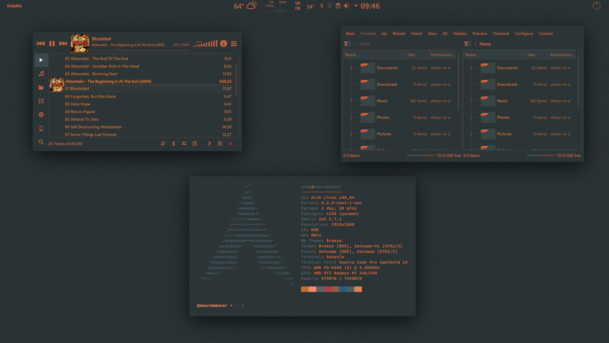Expand Music folder in right pane
Viewport: 609px width, 343px height.
pos(471,101)
